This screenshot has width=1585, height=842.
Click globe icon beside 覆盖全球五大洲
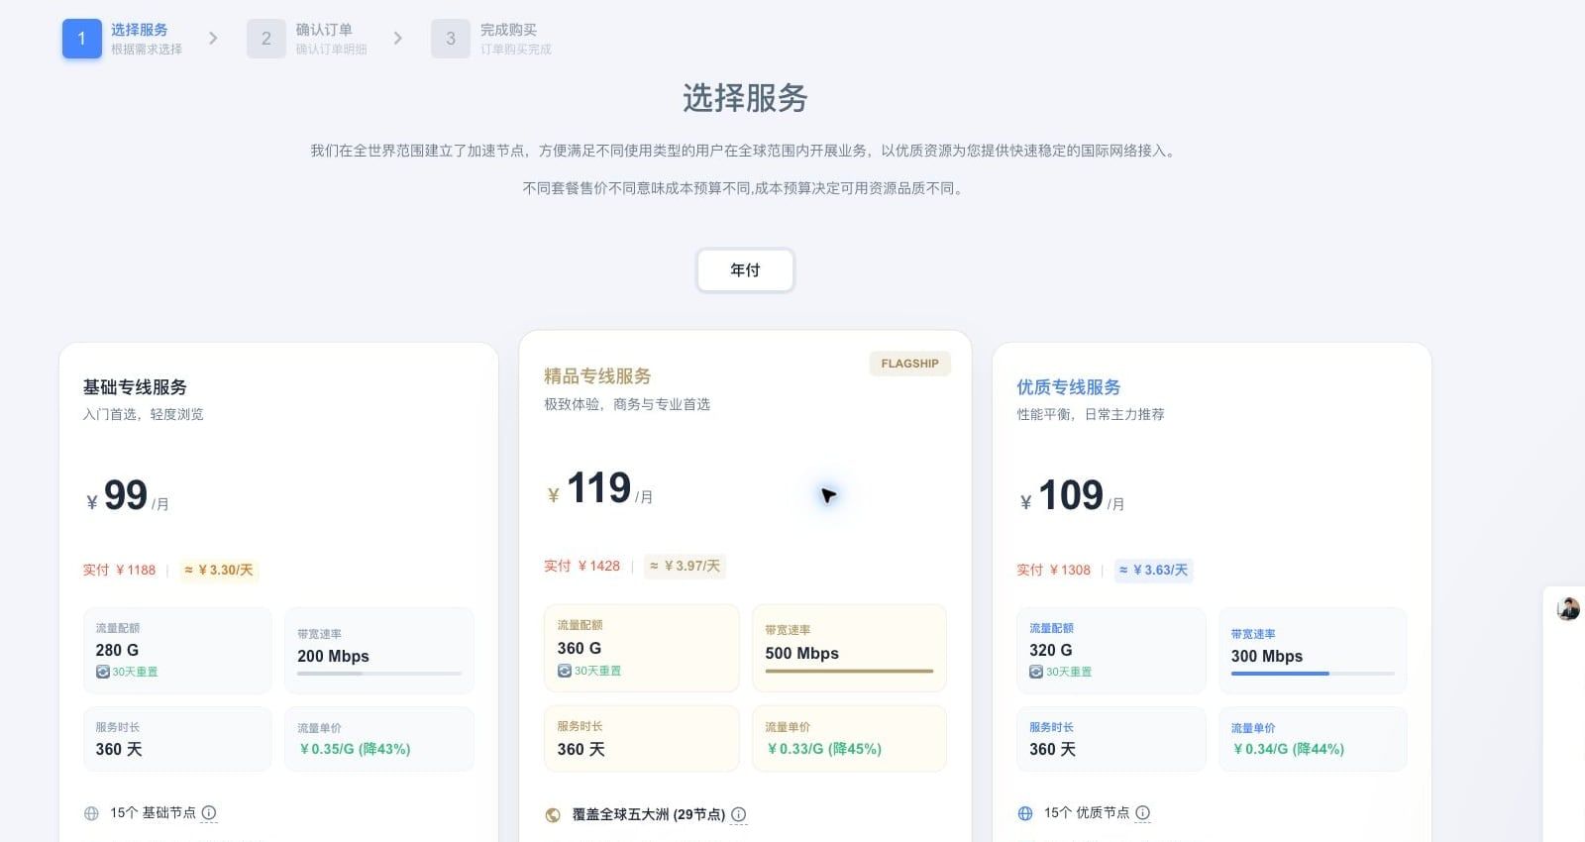[553, 815]
